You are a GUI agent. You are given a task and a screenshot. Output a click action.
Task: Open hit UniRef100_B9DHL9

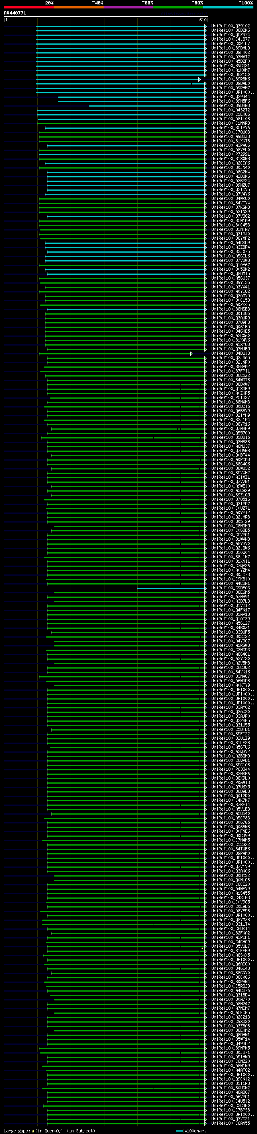(x=230, y=48)
